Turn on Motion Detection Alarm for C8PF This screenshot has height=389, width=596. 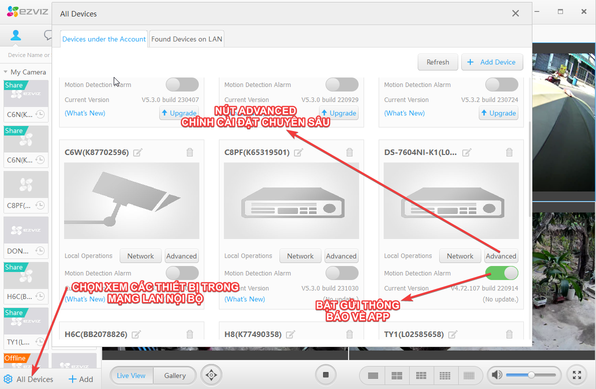click(x=342, y=273)
